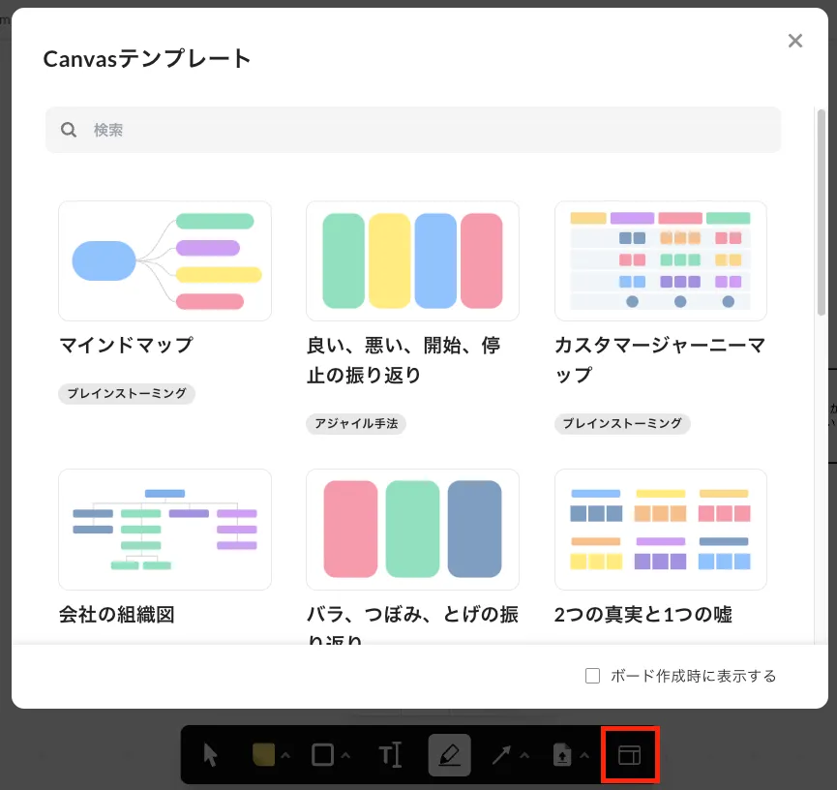Click ブレインストーミング tag under マインドマップ
The image size is (837, 790).
coord(127,394)
